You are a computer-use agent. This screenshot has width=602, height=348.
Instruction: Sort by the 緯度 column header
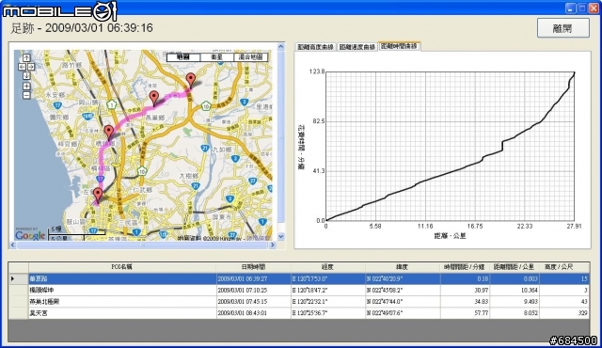[x=403, y=267]
